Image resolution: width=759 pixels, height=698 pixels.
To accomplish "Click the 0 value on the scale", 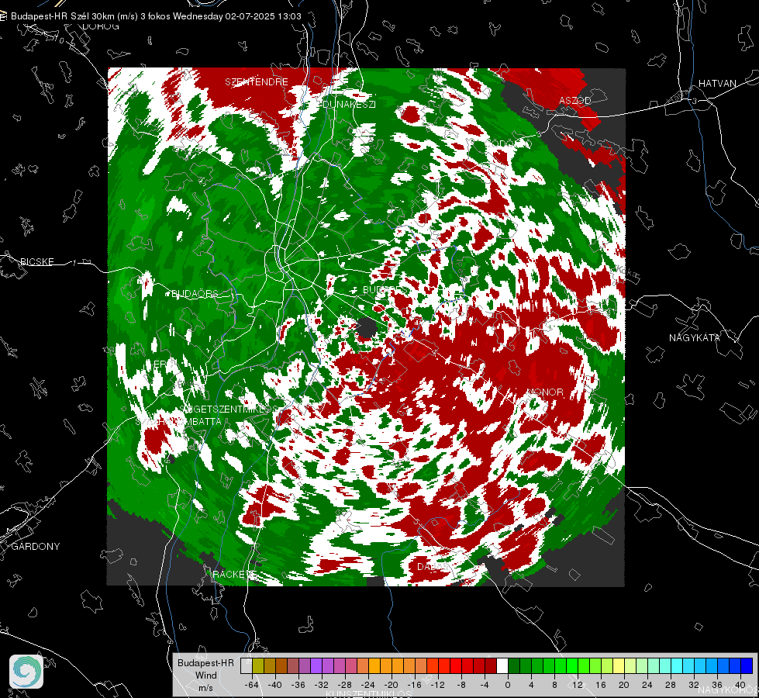I will pyautogui.click(x=507, y=685).
